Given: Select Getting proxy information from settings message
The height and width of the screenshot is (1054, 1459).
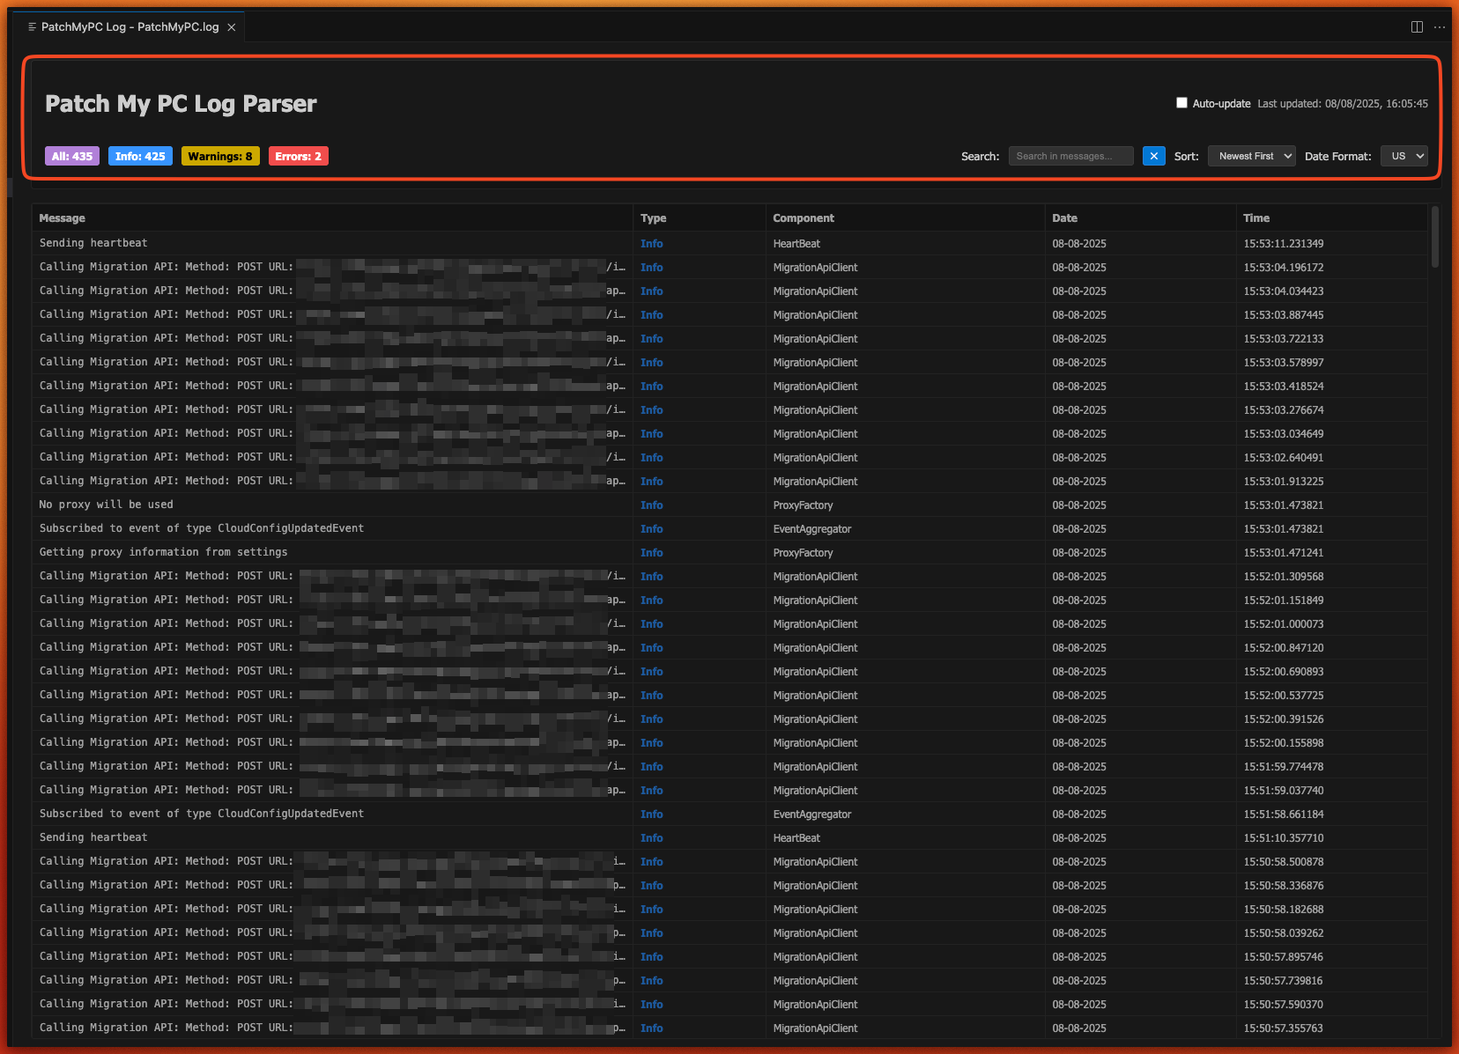Looking at the screenshot, I should [x=163, y=552].
